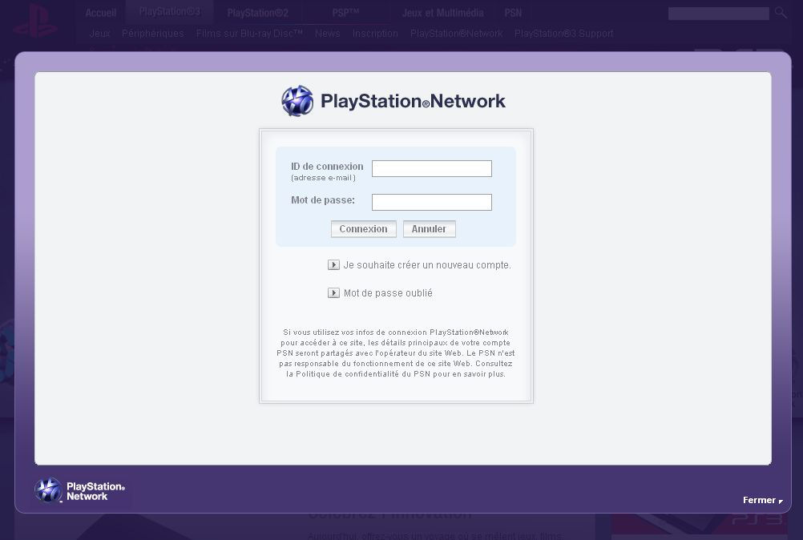Screen dimensions: 803x540
Task: Click the PlayStation Network logo in the dialog footer
Action: click(x=80, y=490)
